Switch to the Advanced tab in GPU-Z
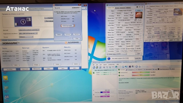 122,8
